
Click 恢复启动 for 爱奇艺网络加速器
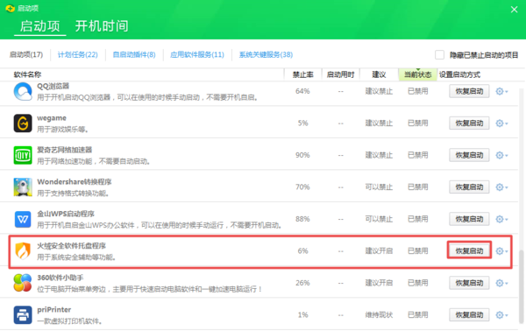tap(469, 155)
